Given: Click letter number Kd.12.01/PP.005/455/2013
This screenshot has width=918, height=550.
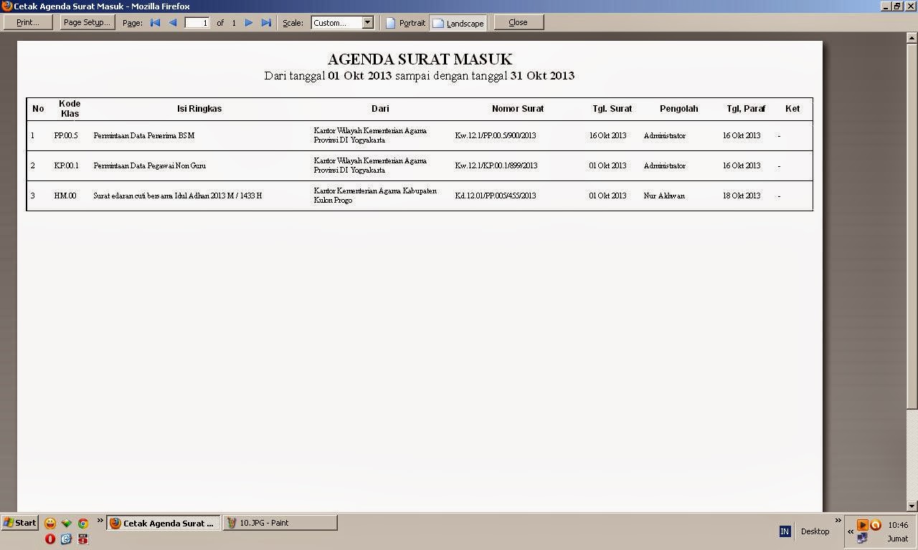Looking at the screenshot, I should click(x=496, y=196).
